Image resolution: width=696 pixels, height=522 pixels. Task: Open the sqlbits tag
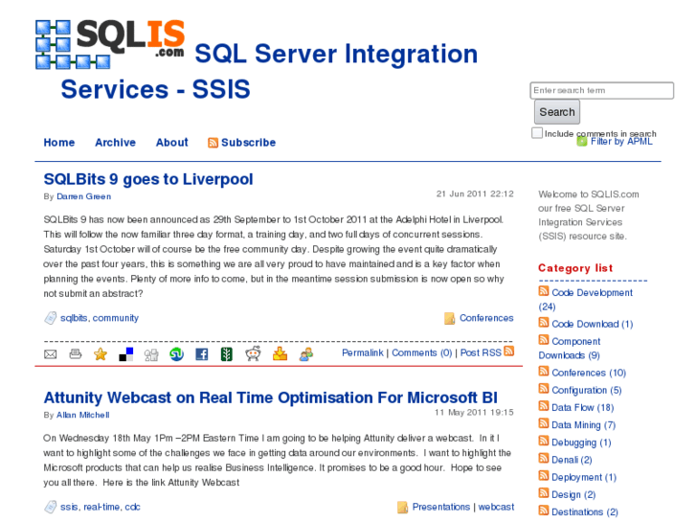click(x=74, y=318)
